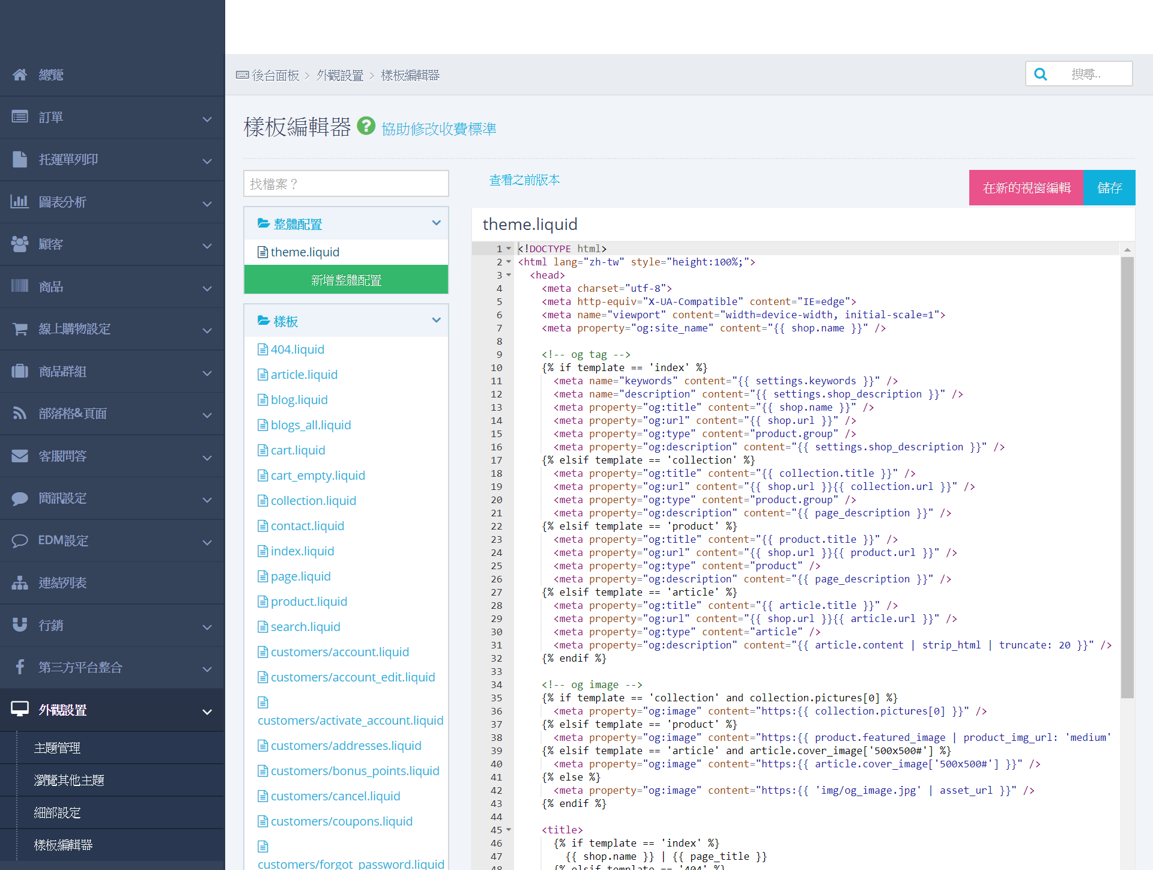Click the 在新的視窗編輯 button
Viewport: 1153px width, 870px height.
(x=1026, y=187)
